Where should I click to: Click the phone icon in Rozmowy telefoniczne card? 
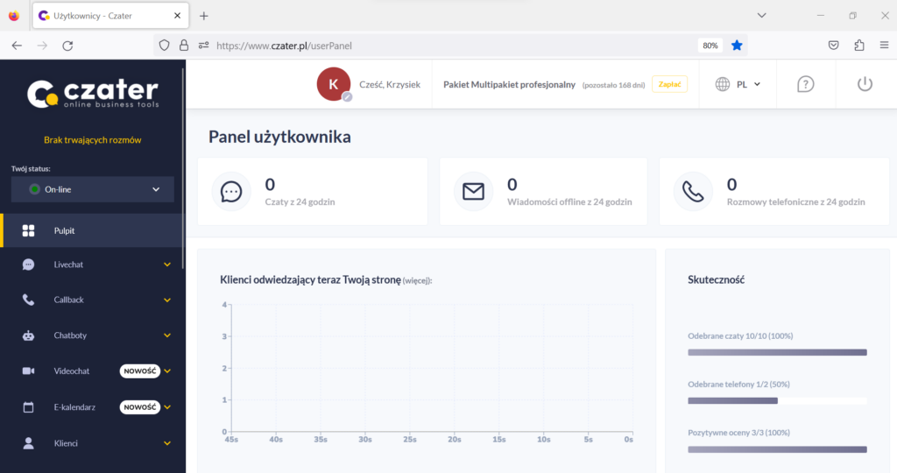pyautogui.click(x=693, y=192)
